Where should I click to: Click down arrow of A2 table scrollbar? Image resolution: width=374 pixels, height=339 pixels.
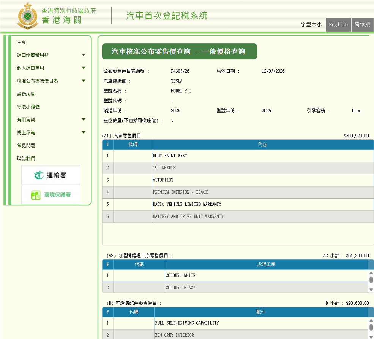(x=371, y=290)
